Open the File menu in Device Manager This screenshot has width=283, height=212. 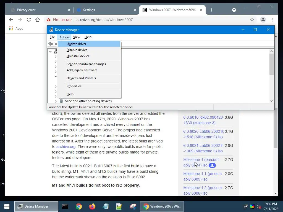pyautogui.click(x=52, y=37)
